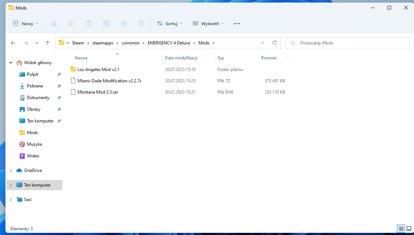Click the Los Angeles Mod folder icon
The image size is (414, 235).
tap(73, 70)
